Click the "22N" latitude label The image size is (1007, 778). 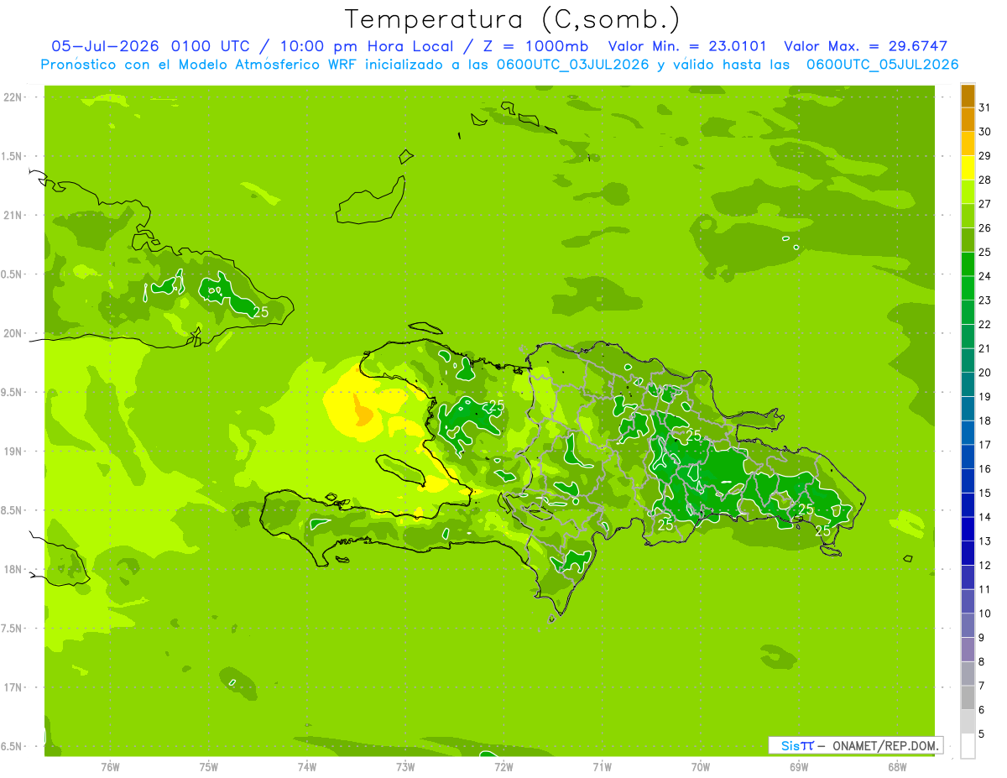(x=13, y=97)
